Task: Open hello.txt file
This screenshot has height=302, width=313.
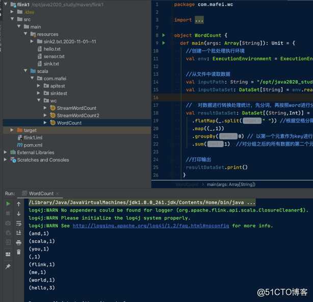Action: tap(52, 49)
